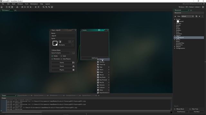Click the Create Executable toolbar icon
The image size is (206, 115).
click(17, 7)
